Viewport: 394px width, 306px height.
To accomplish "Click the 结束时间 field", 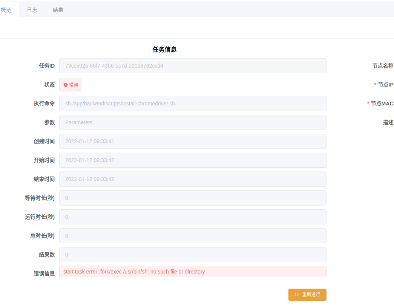I will click(193, 179).
